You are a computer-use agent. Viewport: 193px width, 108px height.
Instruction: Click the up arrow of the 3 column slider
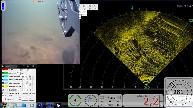[x=33, y=79]
